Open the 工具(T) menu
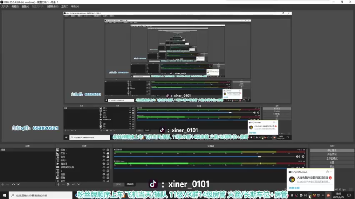This screenshot has height=199, width=355. (65, 6)
